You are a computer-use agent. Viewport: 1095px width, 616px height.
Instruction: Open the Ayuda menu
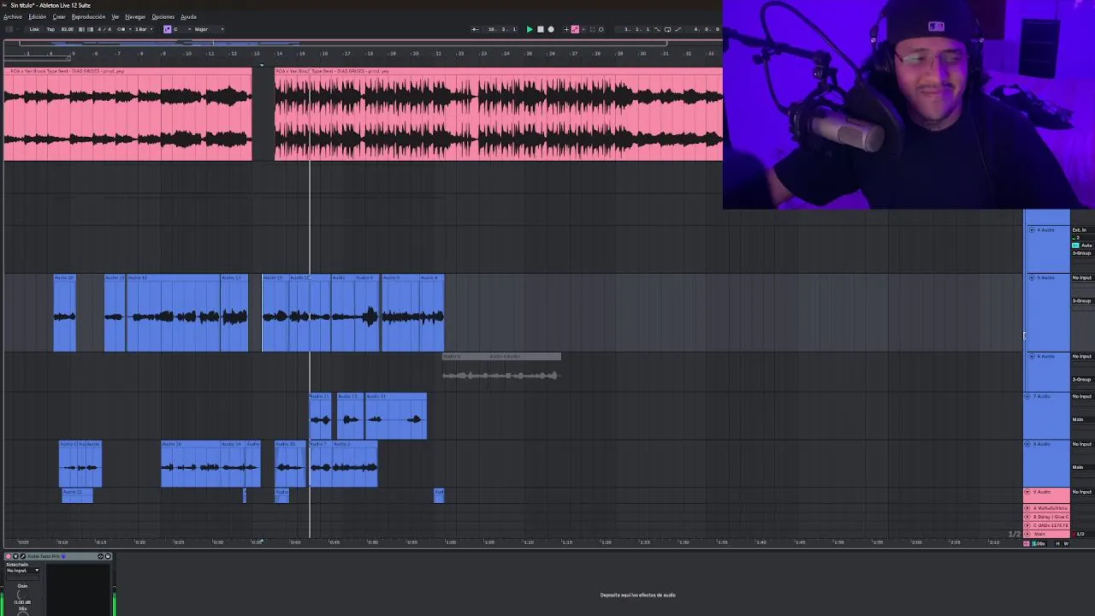tap(188, 17)
